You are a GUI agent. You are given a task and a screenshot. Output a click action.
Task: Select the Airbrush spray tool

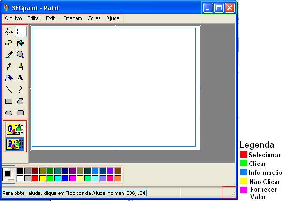tap(9, 78)
